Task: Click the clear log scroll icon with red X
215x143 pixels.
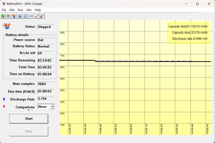Action: point(42,16)
